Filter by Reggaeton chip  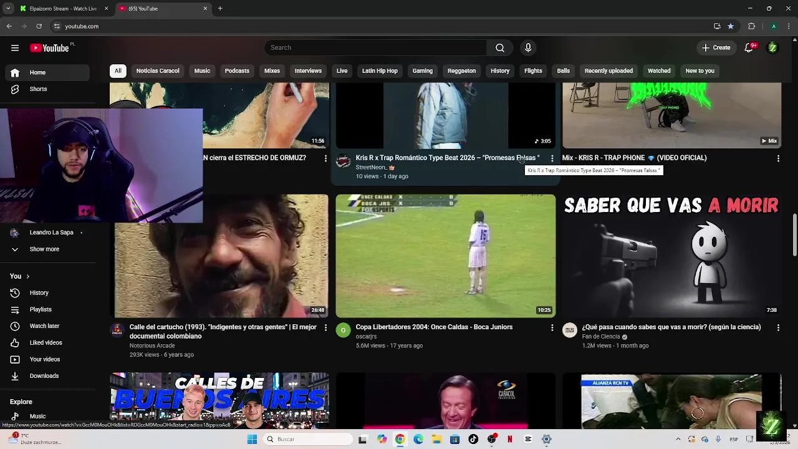pyautogui.click(x=461, y=71)
